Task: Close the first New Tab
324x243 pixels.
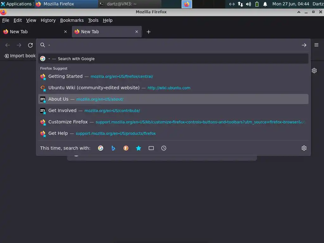Action: (x=65, y=32)
